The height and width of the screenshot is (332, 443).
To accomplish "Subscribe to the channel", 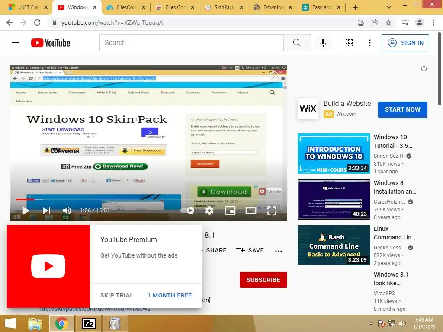I will pos(263,280).
